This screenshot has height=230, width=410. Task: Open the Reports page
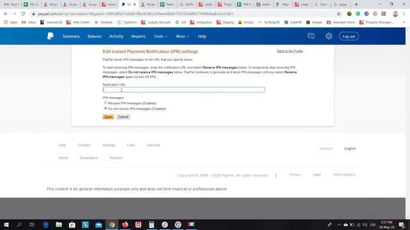click(x=138, y=36)
